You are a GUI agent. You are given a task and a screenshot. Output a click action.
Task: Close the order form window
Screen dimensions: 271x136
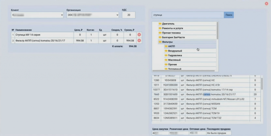pos(267,4)
